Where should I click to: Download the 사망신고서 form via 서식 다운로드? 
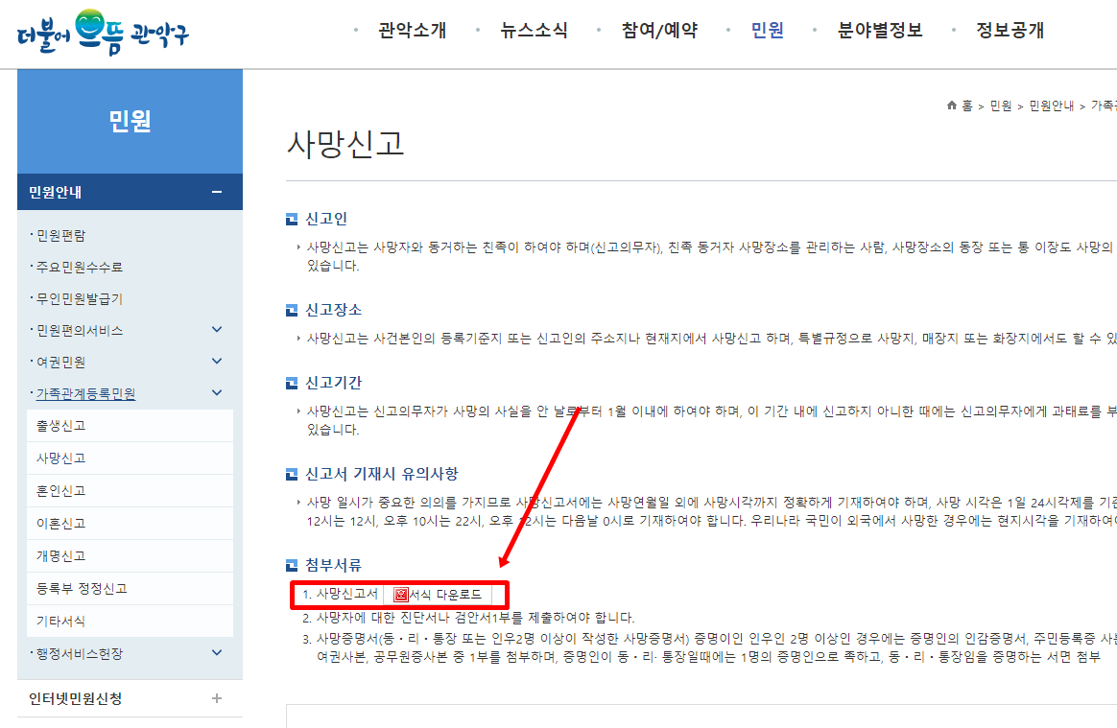pos(438,594)
